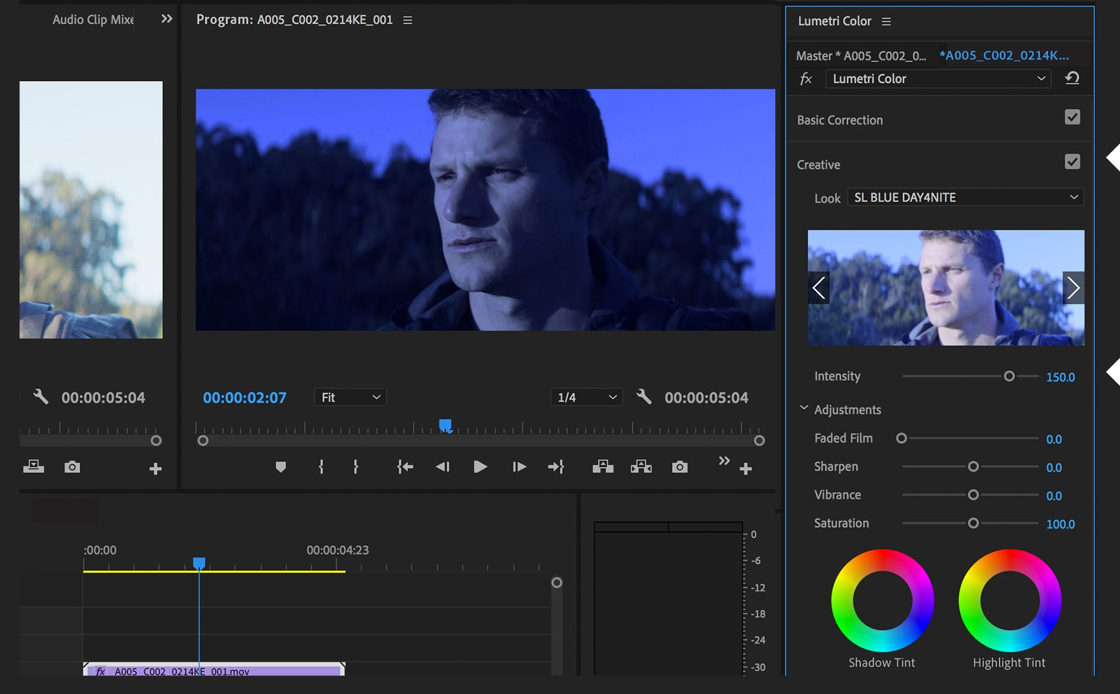Viewport: 1120px width, 694px height.
Task: Export frame with Program monitor camera icon
Action: [x=679, y=467]
